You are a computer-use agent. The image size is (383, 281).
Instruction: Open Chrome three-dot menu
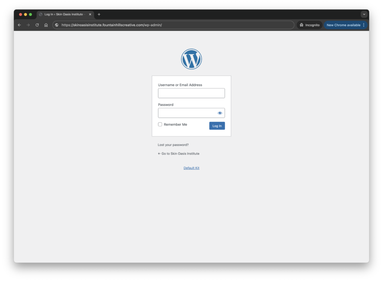364,25
